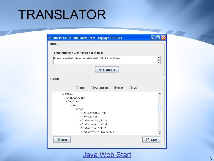
Task: Click the output pane scroll-up arrow
Action: [160, 93]
